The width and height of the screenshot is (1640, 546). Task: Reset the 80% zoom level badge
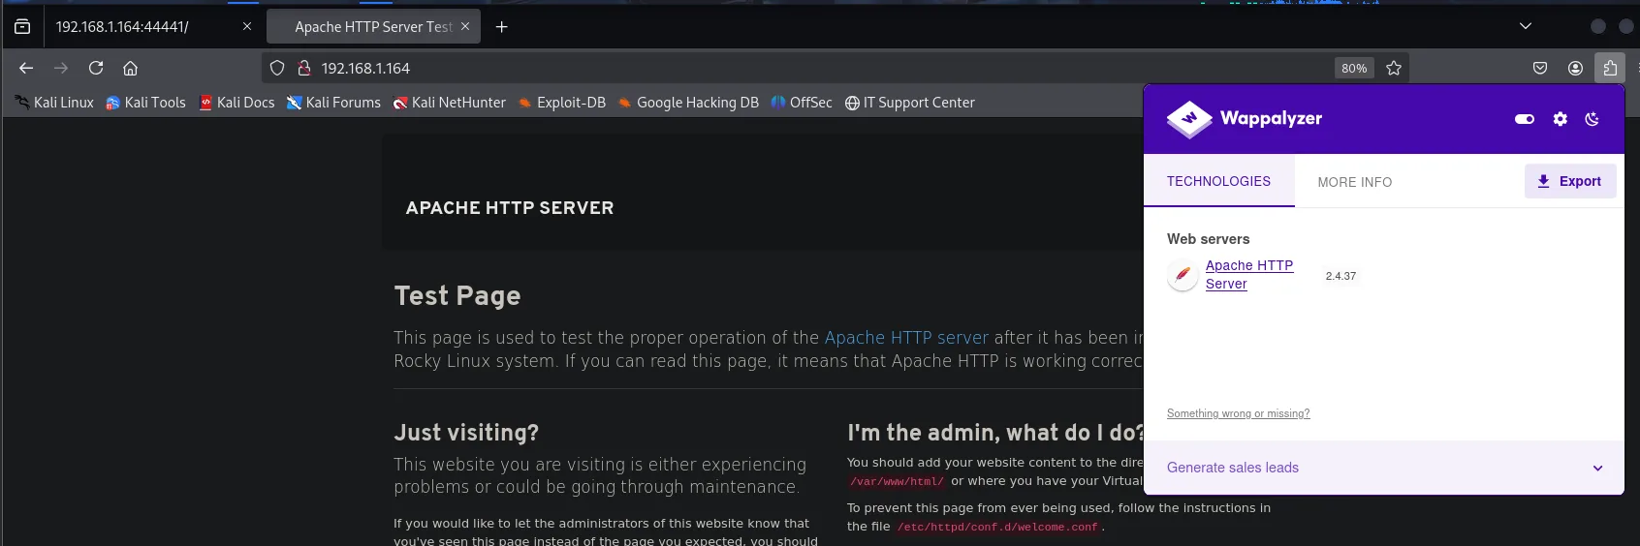[1354, 68]
